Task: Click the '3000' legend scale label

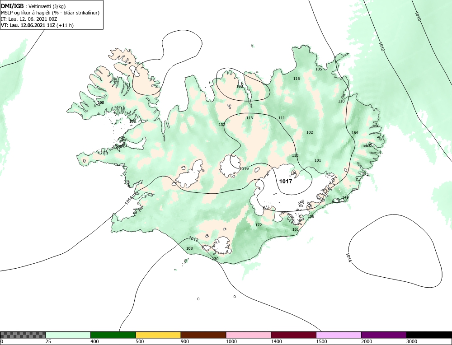Action: 412,341
